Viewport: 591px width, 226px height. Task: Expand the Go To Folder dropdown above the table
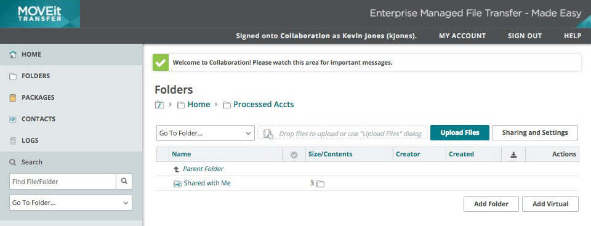(206, 133)
